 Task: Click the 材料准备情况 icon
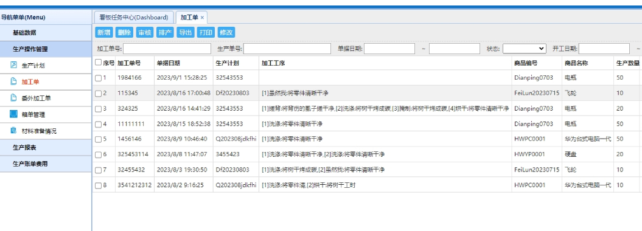click(x=13, y=131)
